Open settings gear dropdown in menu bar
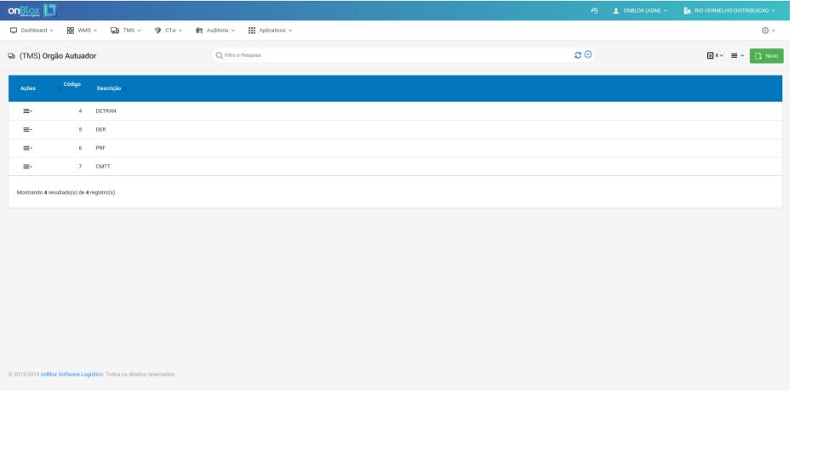817x459 pixels. (x=768, y=31)
